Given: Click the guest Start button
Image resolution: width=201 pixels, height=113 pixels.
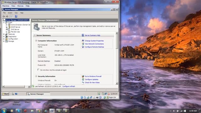Looking at the screenshot, I should pos(5,94).
